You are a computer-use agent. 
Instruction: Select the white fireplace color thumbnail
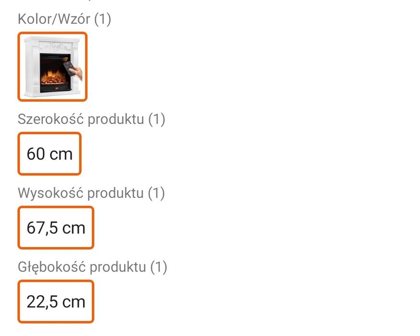click(52, 66)
